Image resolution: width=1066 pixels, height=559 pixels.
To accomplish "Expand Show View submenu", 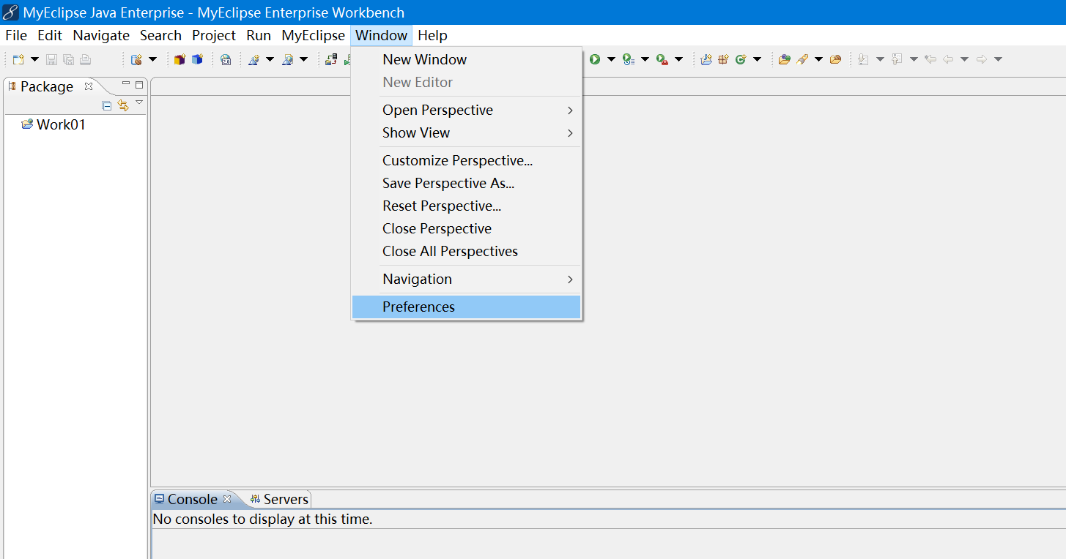I will tap(466, 132).
